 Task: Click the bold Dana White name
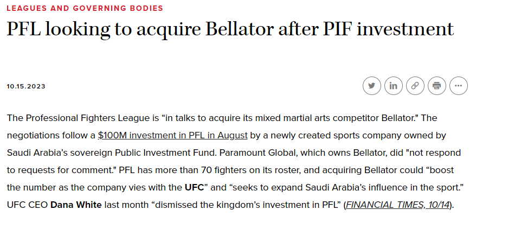coord(76,205)
